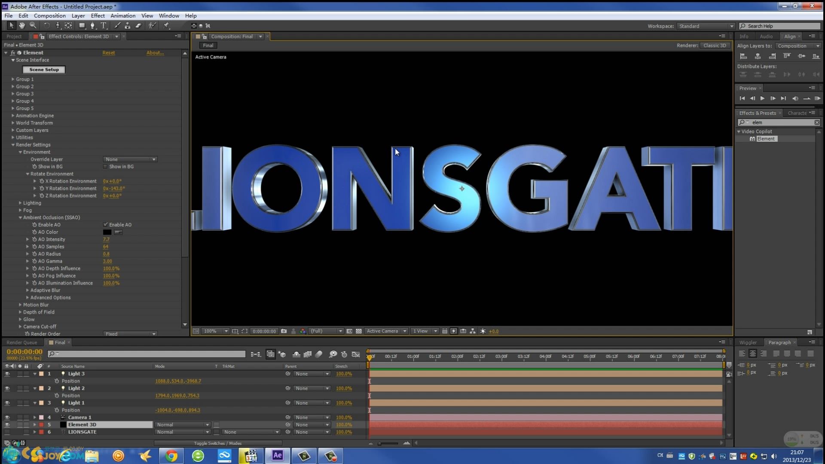The width and height of the screenshot is (825, 464).
Task: Expand the World Transform section
Action: point(13,123)
